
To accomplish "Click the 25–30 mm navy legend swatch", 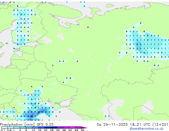I will tap(54, 128).
